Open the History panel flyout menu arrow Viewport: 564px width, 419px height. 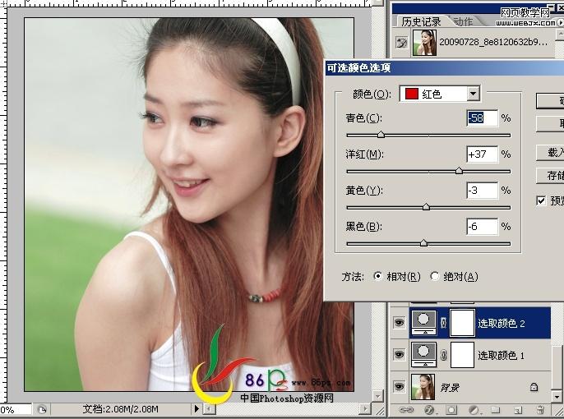560,22
